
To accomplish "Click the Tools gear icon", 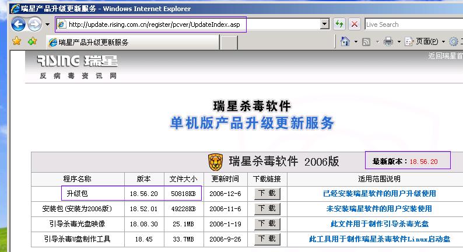I will pyautogui.click(x=454, y=41).
